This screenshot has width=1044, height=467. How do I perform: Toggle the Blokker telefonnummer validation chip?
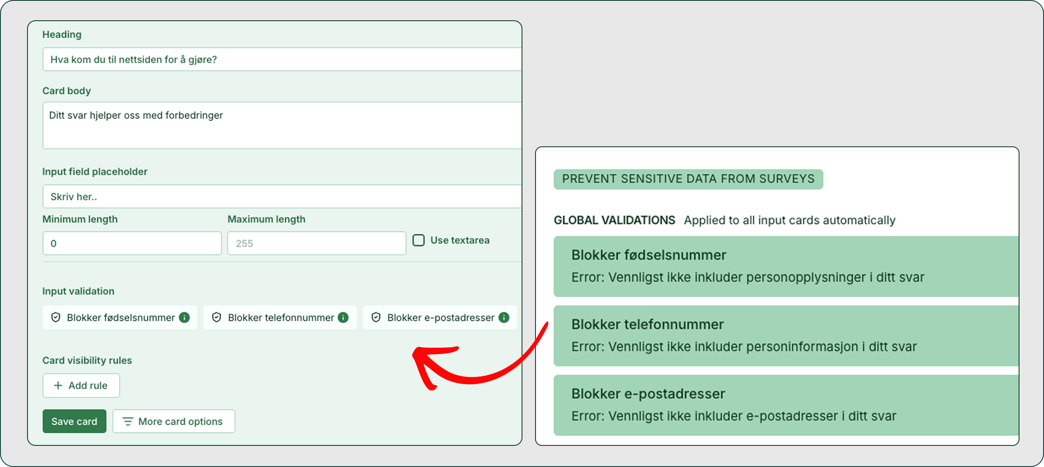280,317
